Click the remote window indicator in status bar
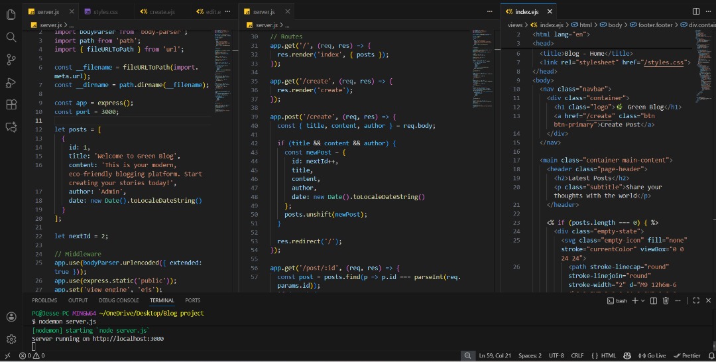Screen dimensions: 716x362 coord(7,355)
